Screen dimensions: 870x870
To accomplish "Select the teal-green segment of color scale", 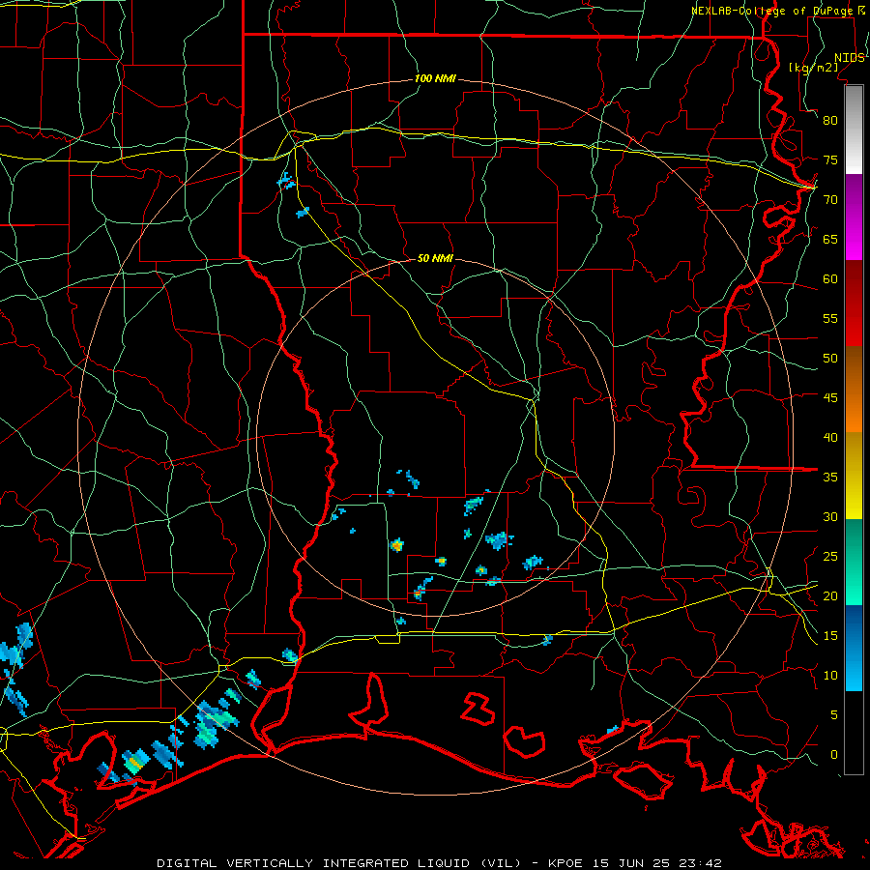I will (x=854, y=562).
